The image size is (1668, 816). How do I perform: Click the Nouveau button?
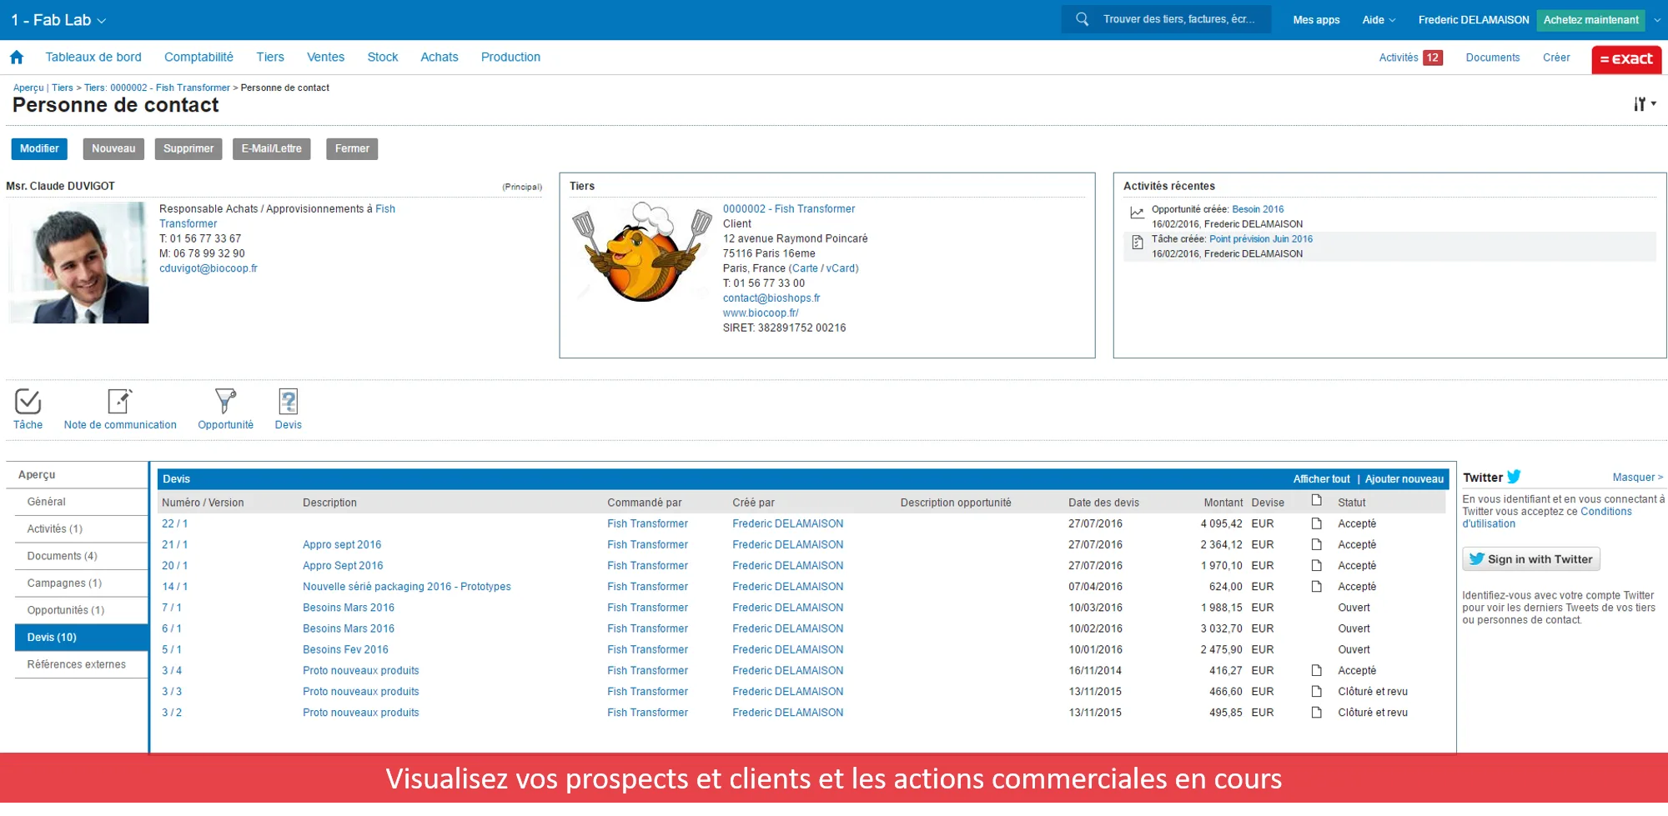tap(113, 149)
